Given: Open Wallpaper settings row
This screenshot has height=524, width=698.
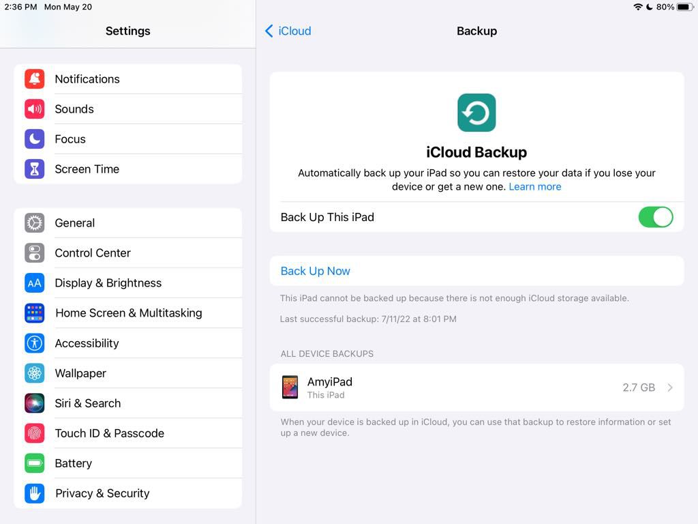Looking at the screenshot, I should tap(128, 373).
